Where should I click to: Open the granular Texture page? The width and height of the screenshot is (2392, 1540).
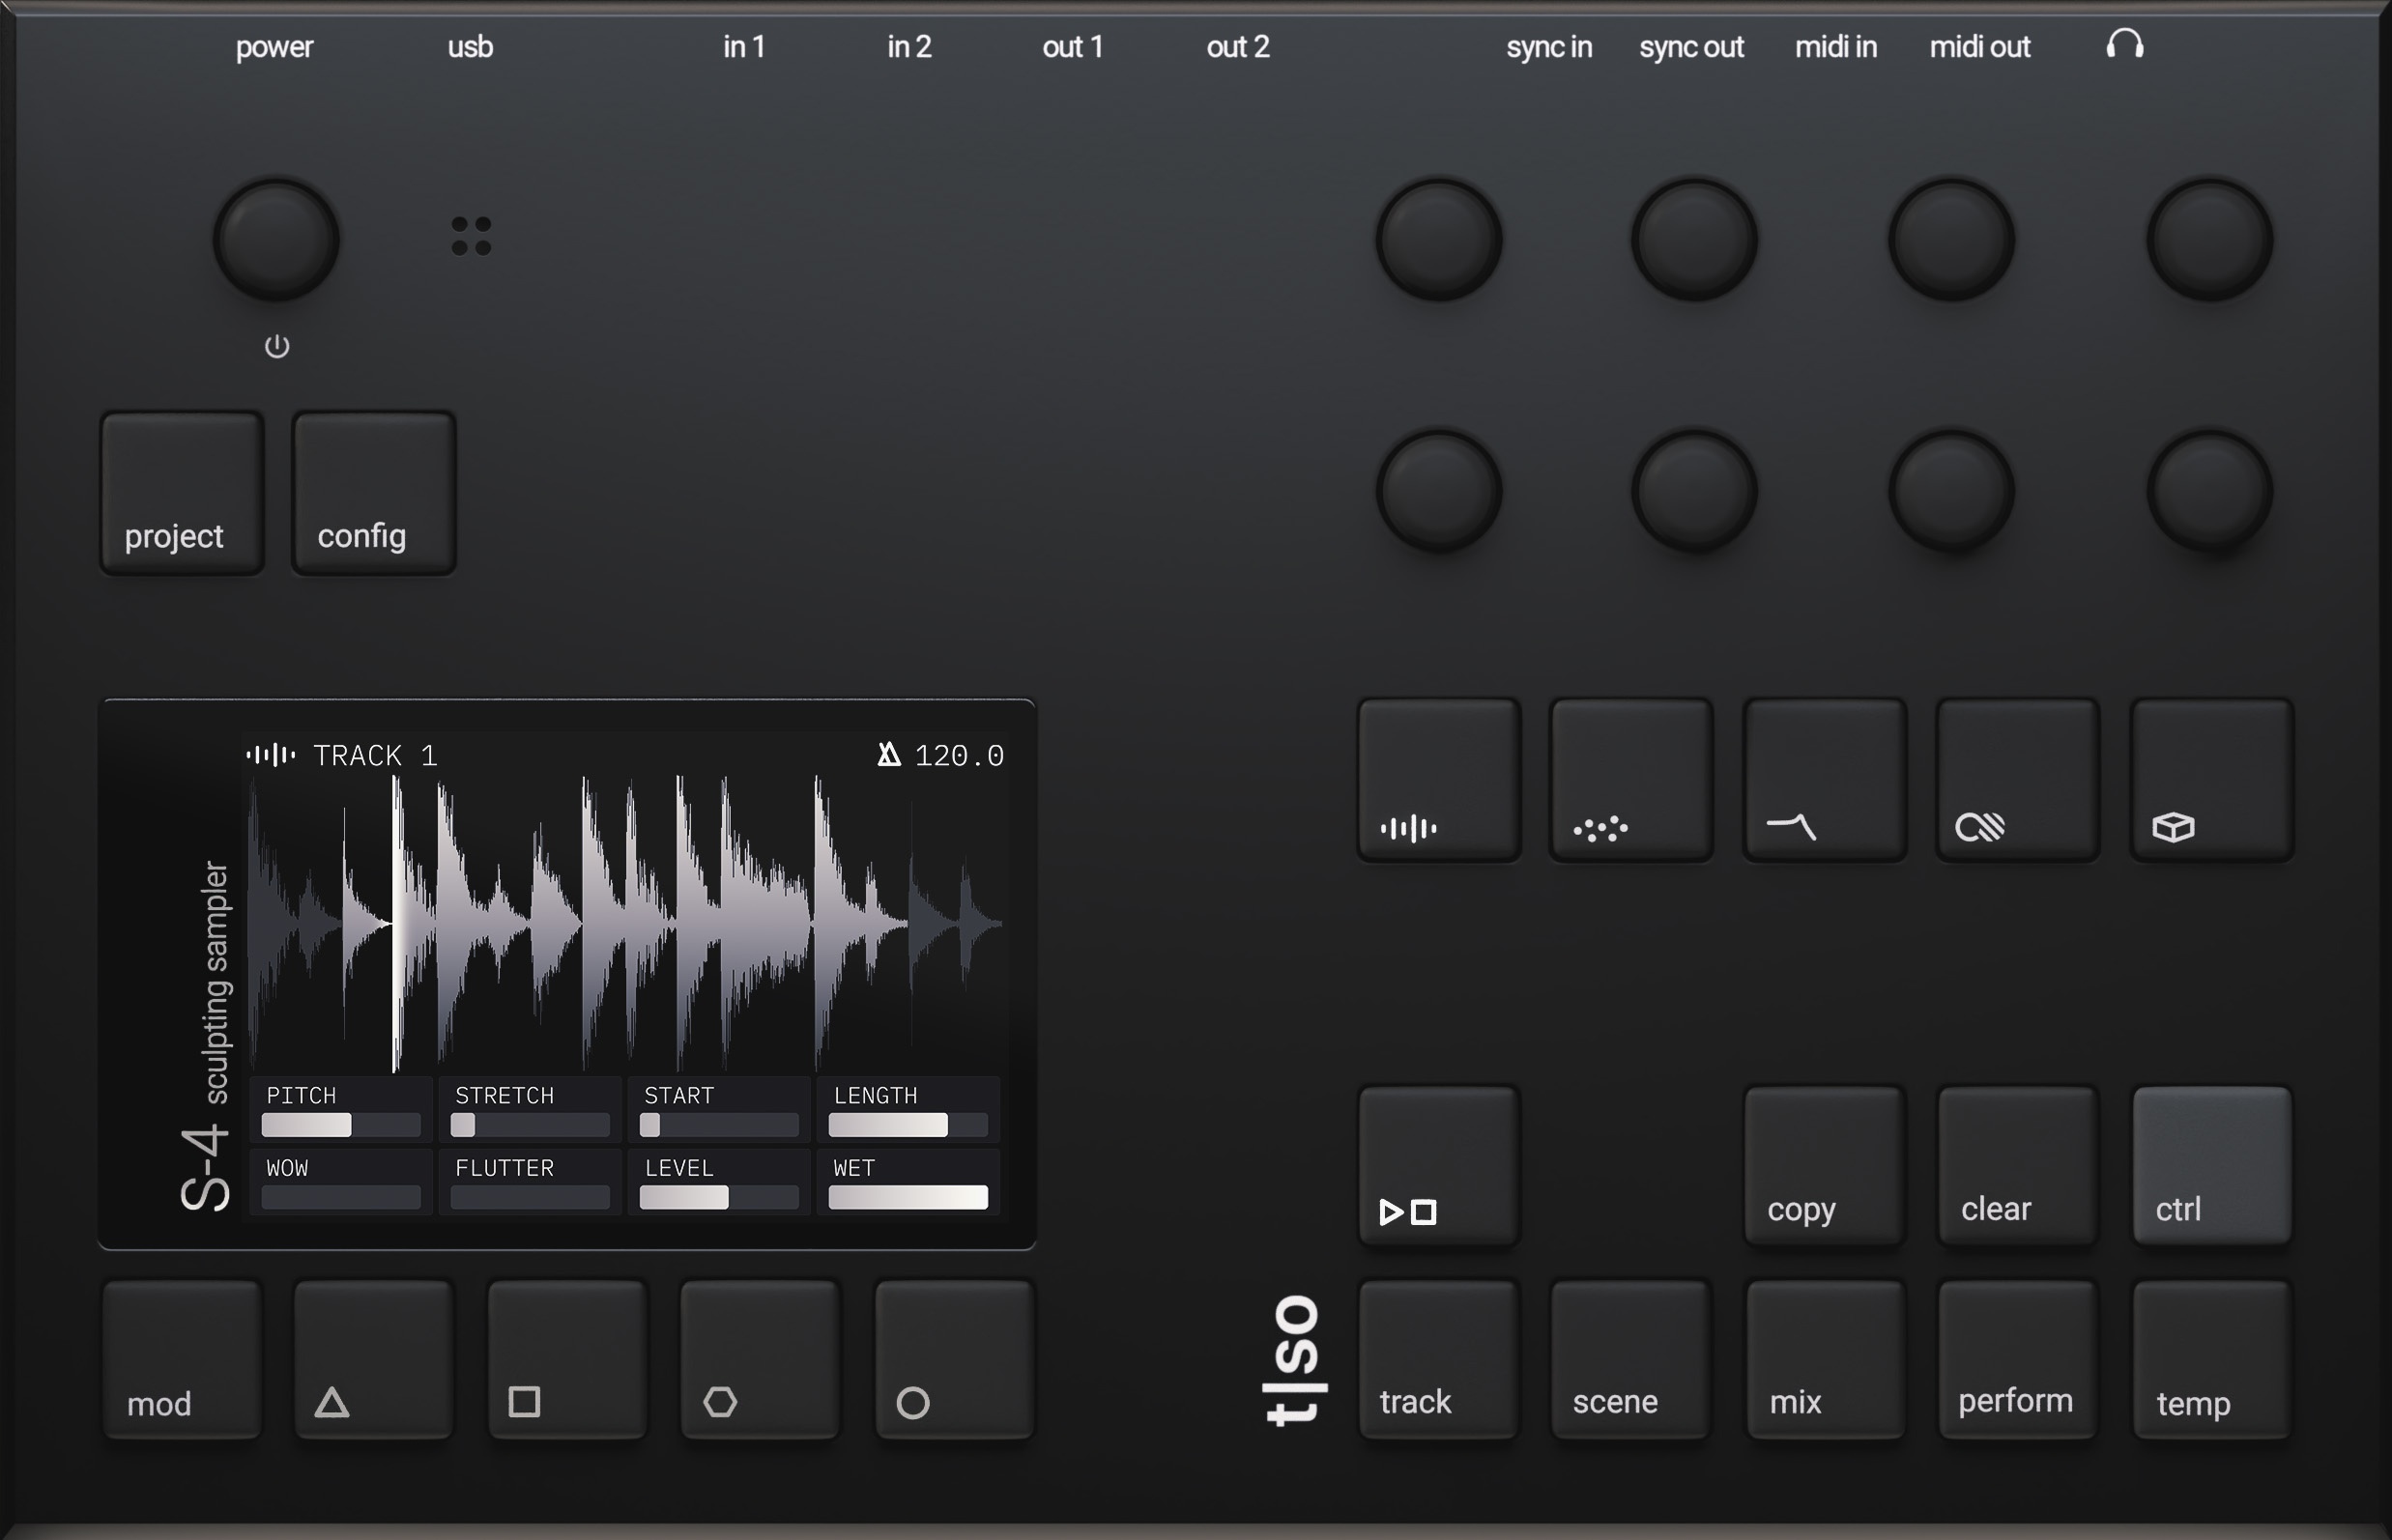1629,783
